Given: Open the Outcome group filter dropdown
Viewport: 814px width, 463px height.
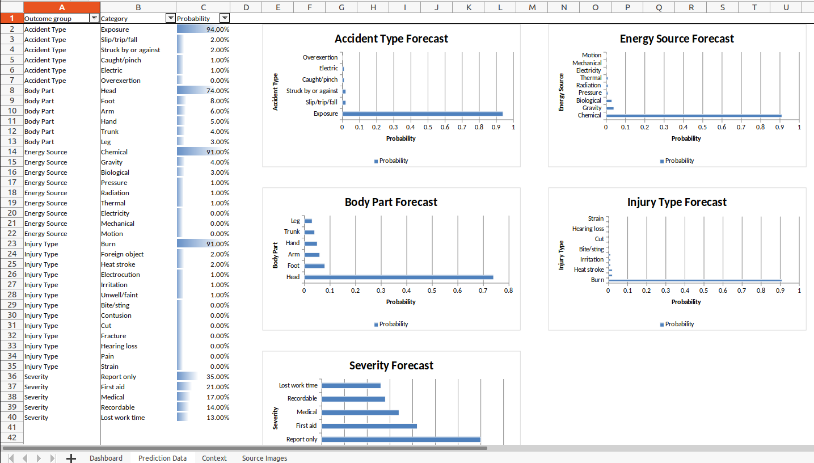Looking at the screenshot, I should (94, 18).
